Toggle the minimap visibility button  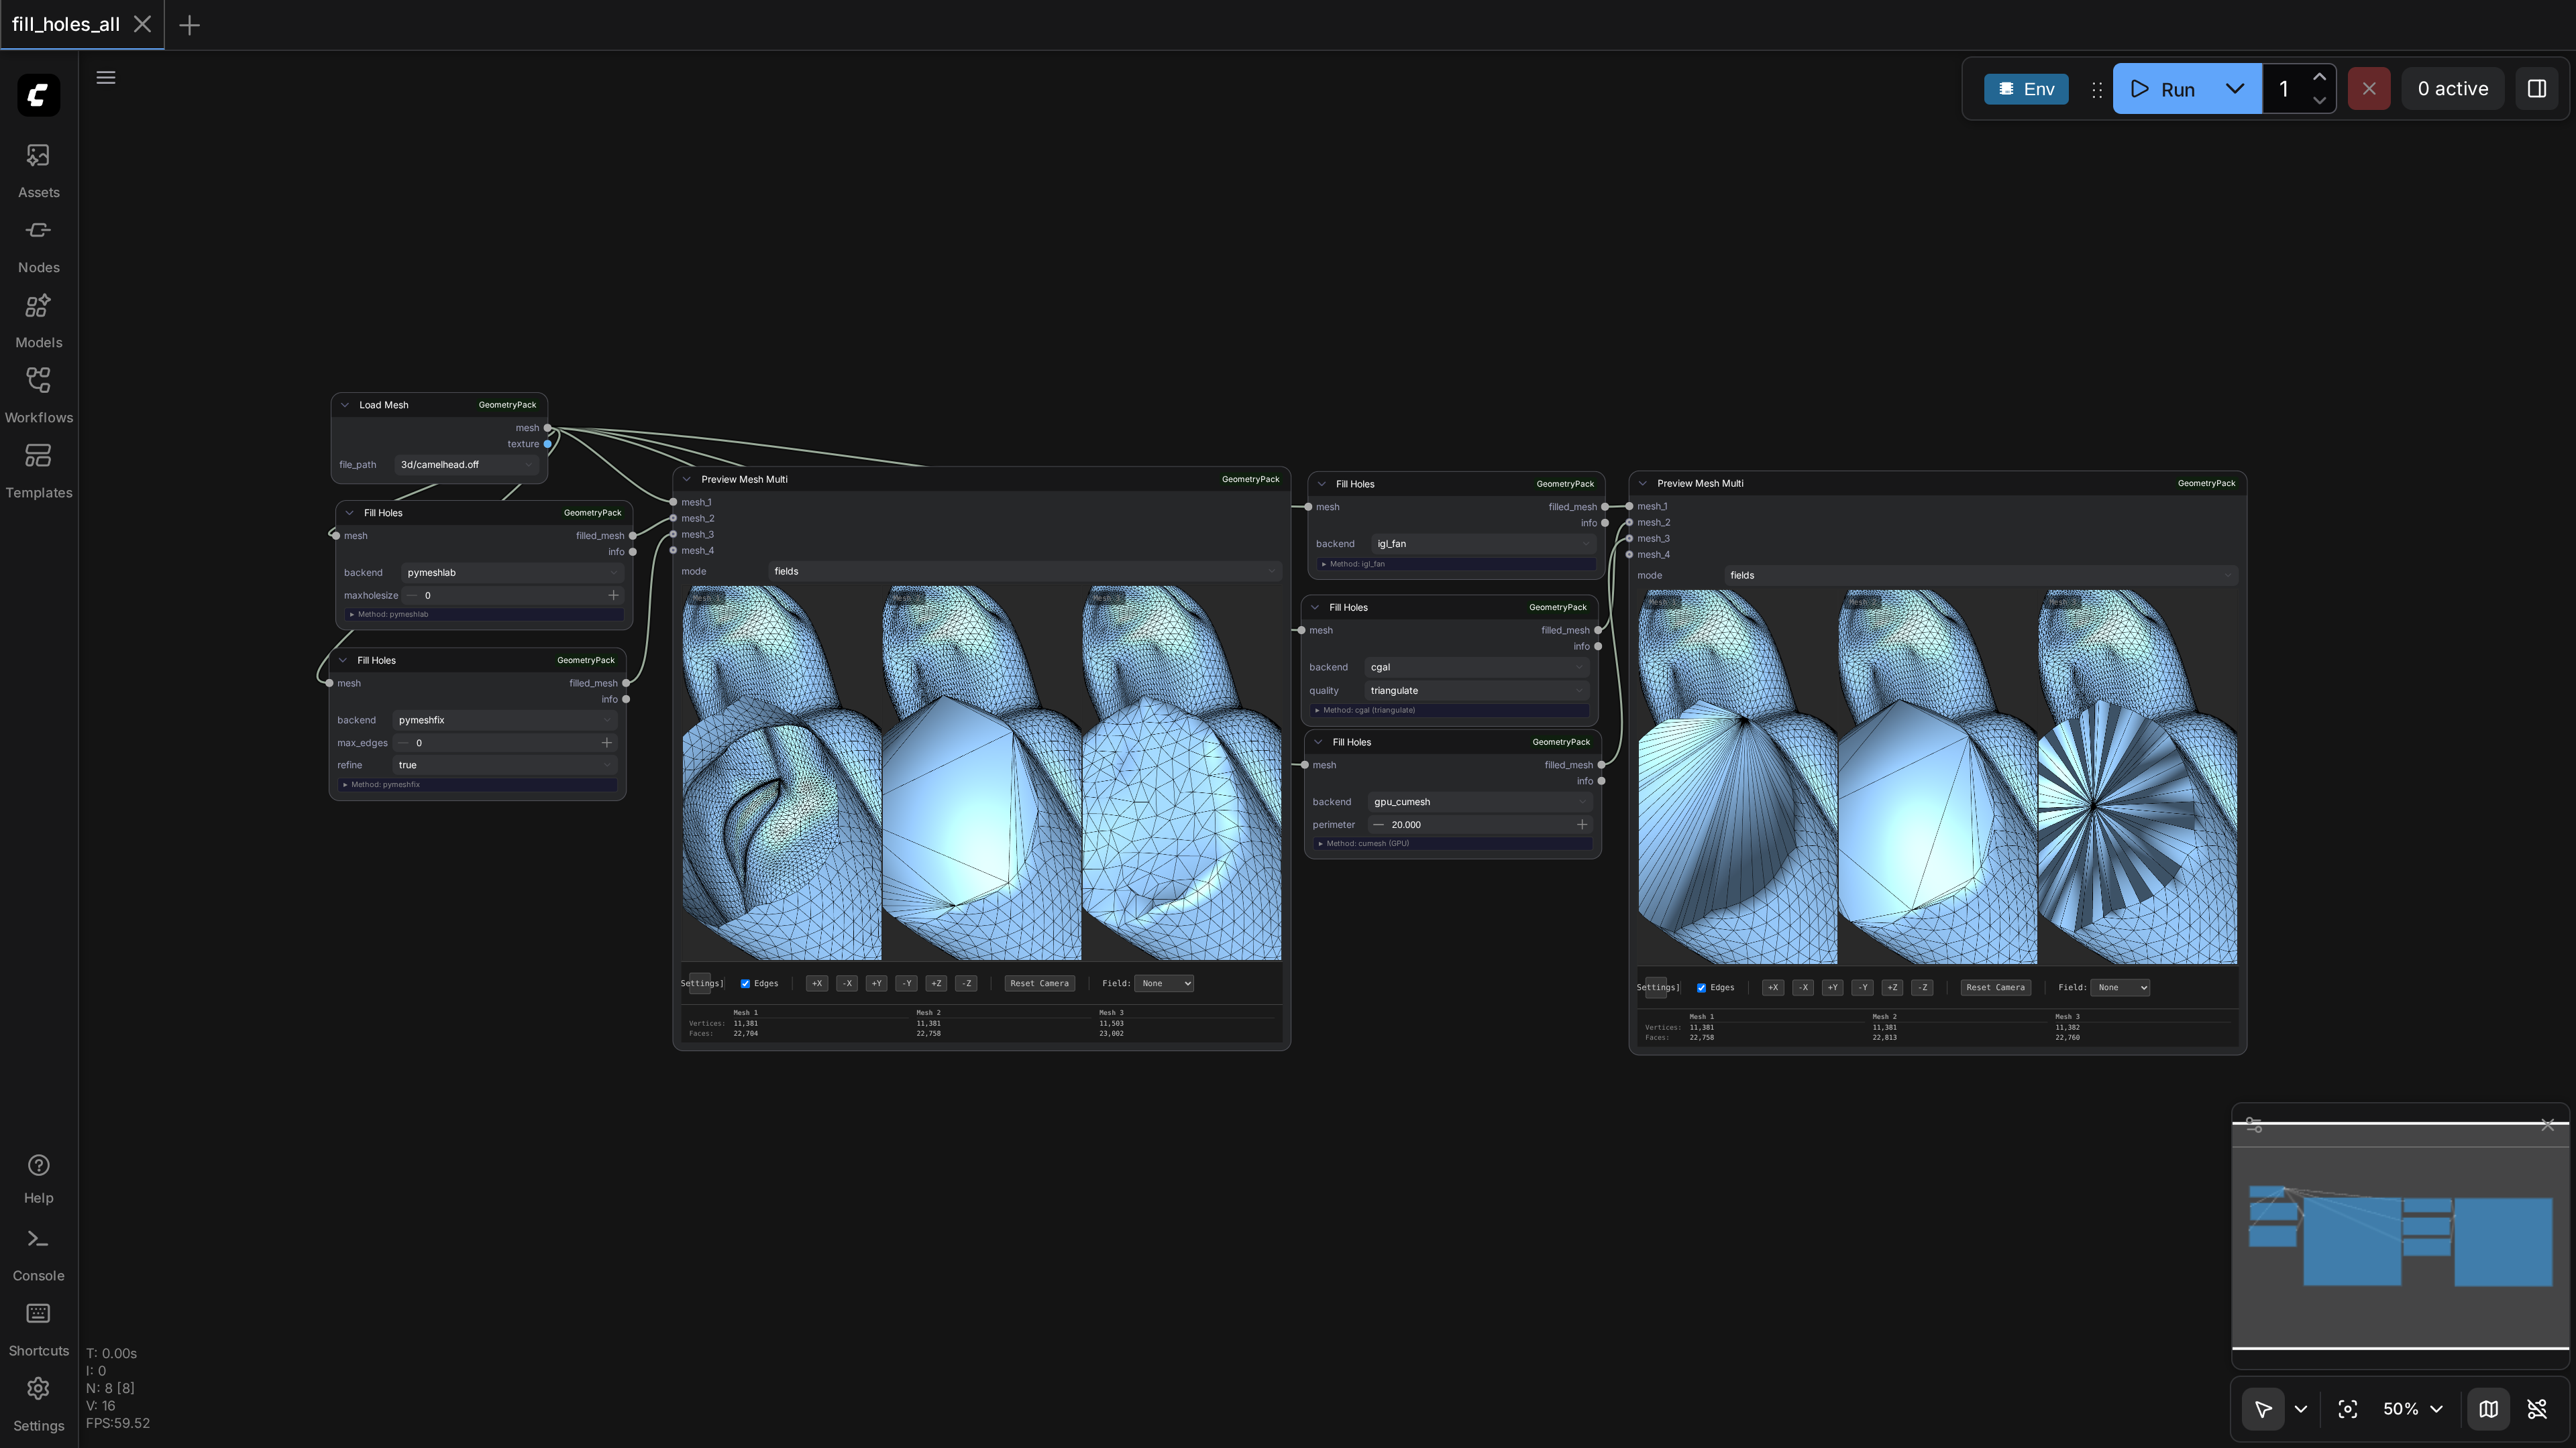2489,1409
